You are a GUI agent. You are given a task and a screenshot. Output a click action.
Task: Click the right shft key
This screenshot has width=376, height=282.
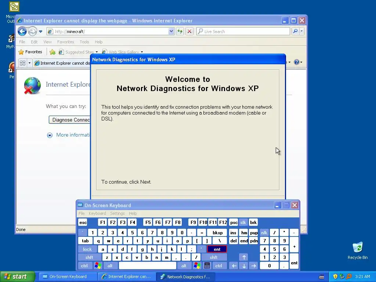pos(213,257)
